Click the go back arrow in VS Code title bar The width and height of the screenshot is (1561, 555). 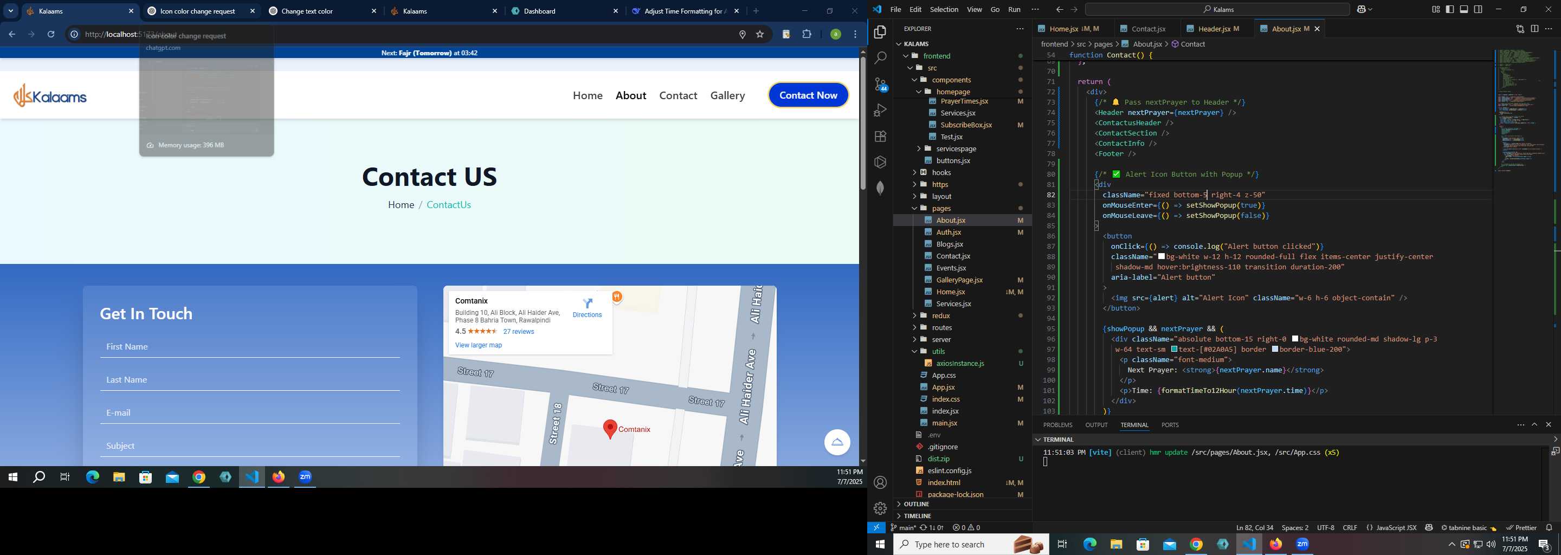tap(1059, 10)
